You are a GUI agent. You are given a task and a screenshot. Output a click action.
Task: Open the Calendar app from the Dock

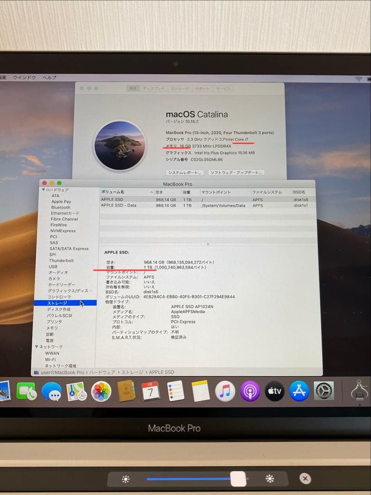point(151,390)
